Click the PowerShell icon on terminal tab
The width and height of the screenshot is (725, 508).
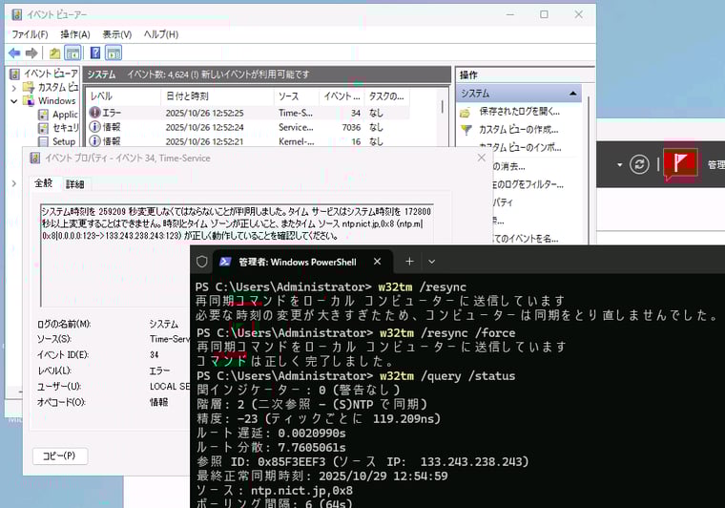click(x=225, y=262)
